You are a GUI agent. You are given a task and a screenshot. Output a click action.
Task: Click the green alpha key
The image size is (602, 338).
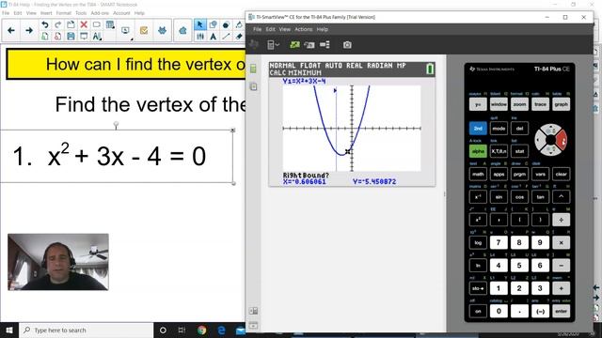478,151
